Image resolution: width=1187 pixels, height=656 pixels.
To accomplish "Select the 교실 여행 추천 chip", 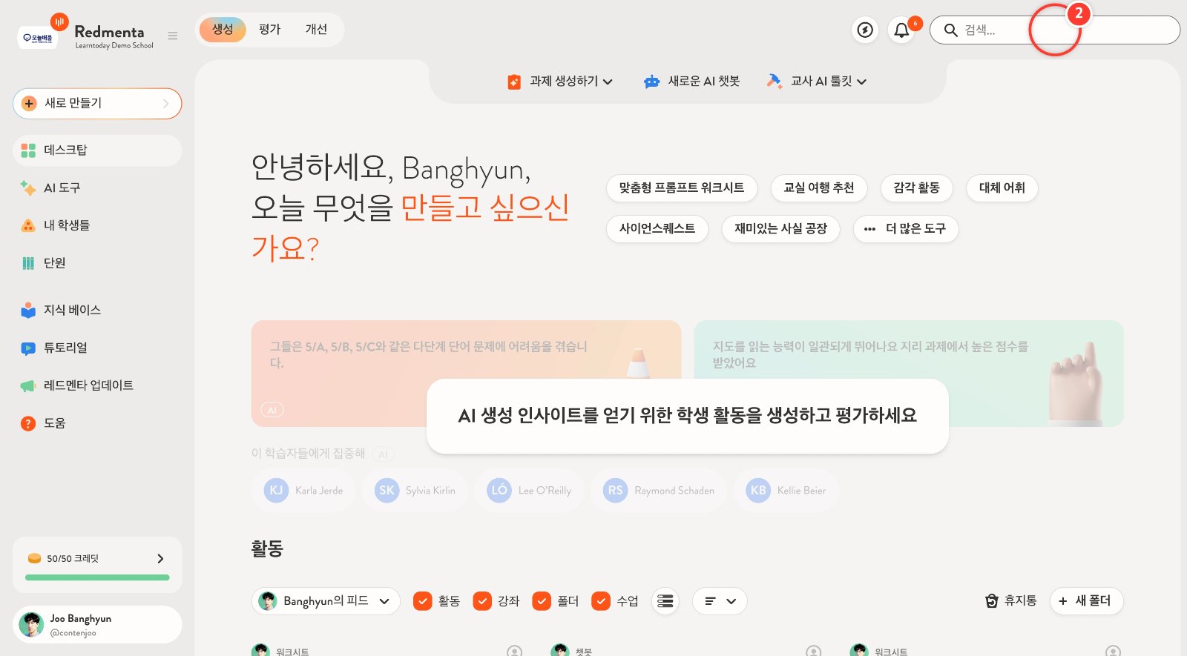I will [819, 188].
